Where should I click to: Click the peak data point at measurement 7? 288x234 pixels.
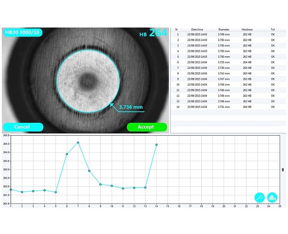(x=78, y=143)
